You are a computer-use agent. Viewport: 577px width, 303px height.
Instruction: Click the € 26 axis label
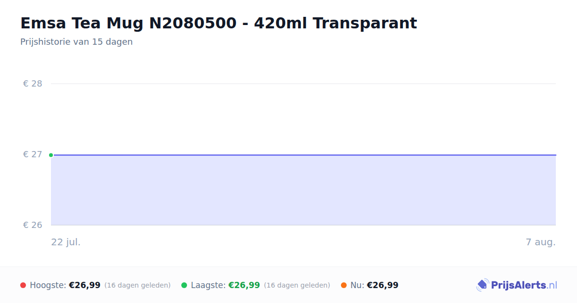33,225
